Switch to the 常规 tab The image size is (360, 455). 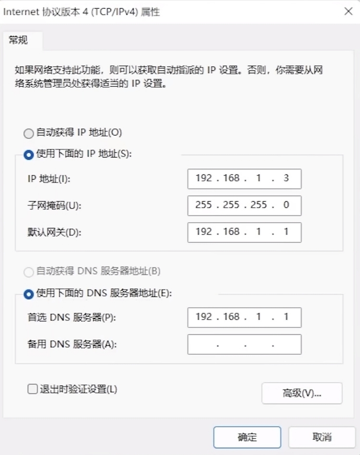point(20,40)
